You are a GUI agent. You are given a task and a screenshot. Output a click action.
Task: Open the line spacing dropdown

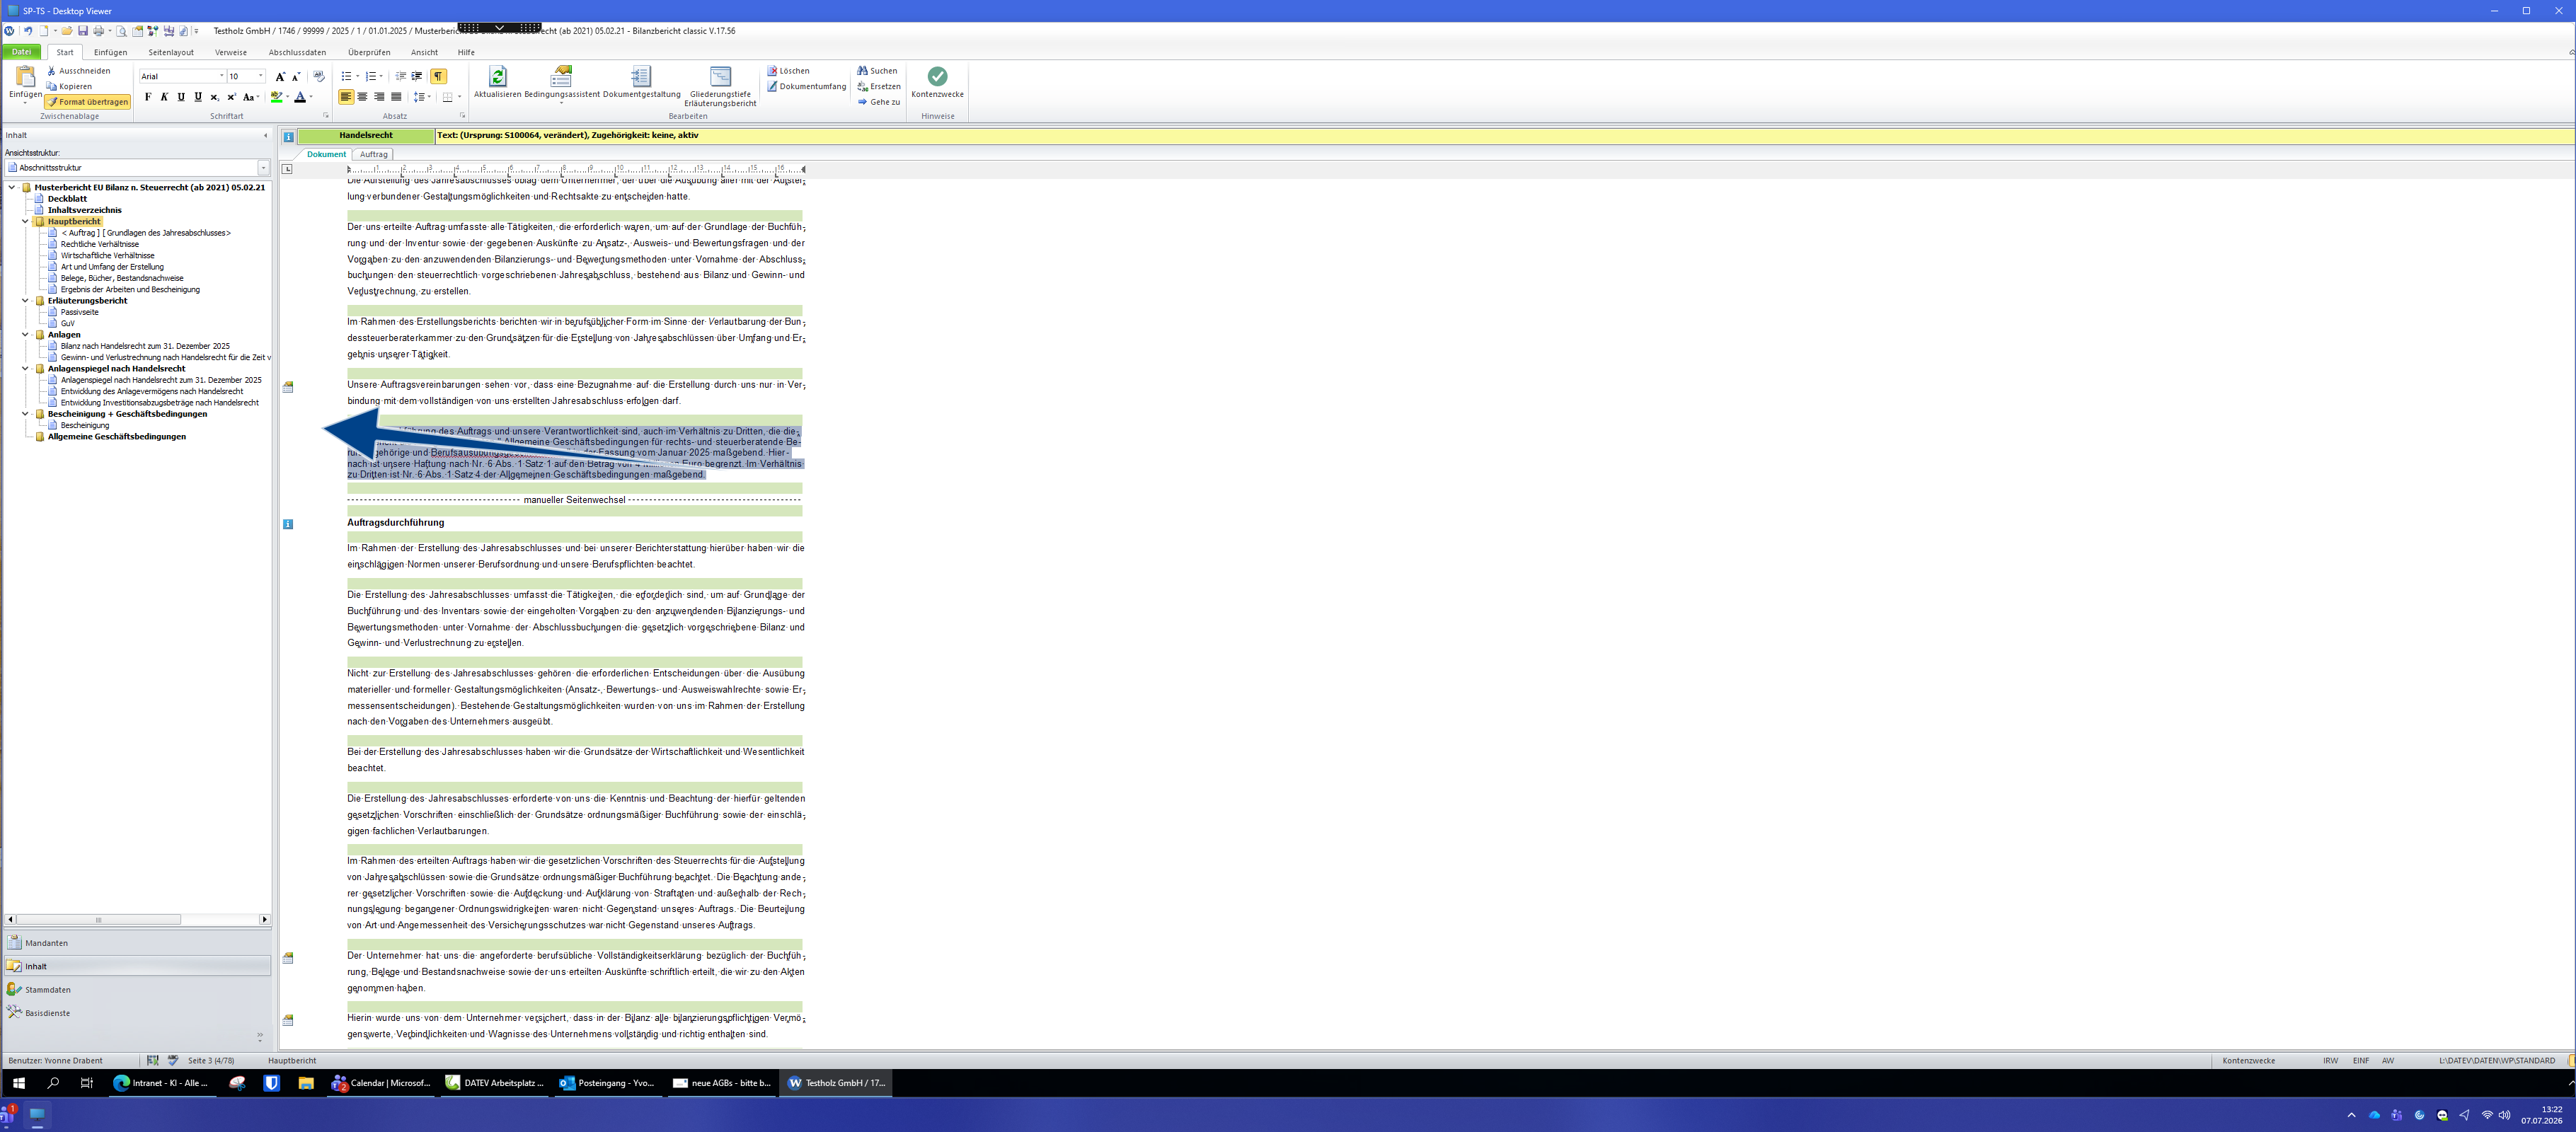423,97
